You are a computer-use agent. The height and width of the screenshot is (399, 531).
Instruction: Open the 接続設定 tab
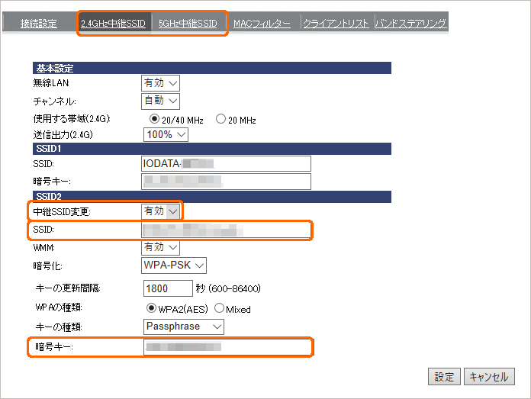pyautogui.click(x=38, y=24)
